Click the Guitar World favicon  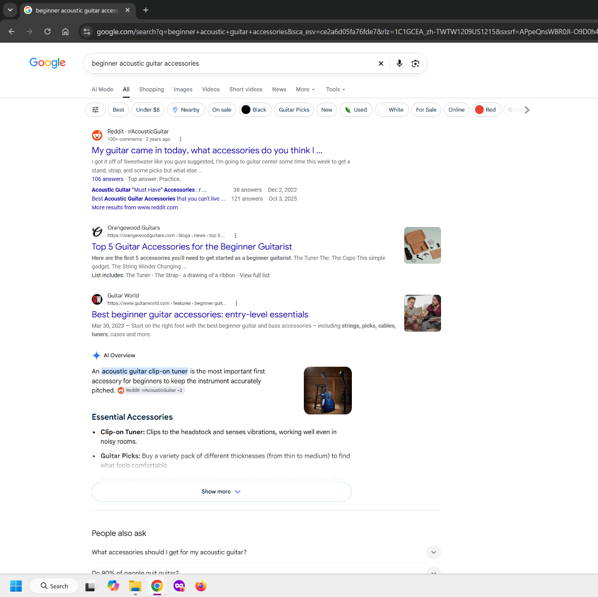(x=97, y=300)
